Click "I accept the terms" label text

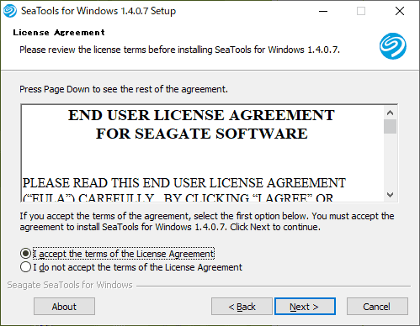tap(124, 254)
